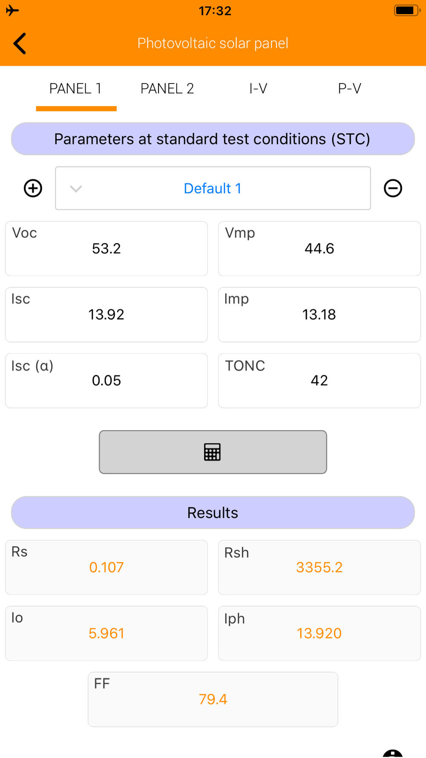Tap the back arrow icon
The width and height of the screenshot is (426, 758).
[x=20, y=43]
